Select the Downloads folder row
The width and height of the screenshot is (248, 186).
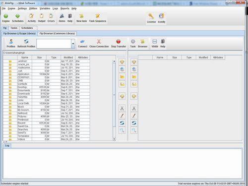point(47,94)
